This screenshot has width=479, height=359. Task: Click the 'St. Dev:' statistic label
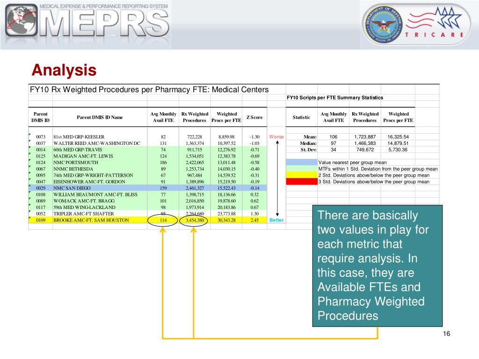point(309,150)
